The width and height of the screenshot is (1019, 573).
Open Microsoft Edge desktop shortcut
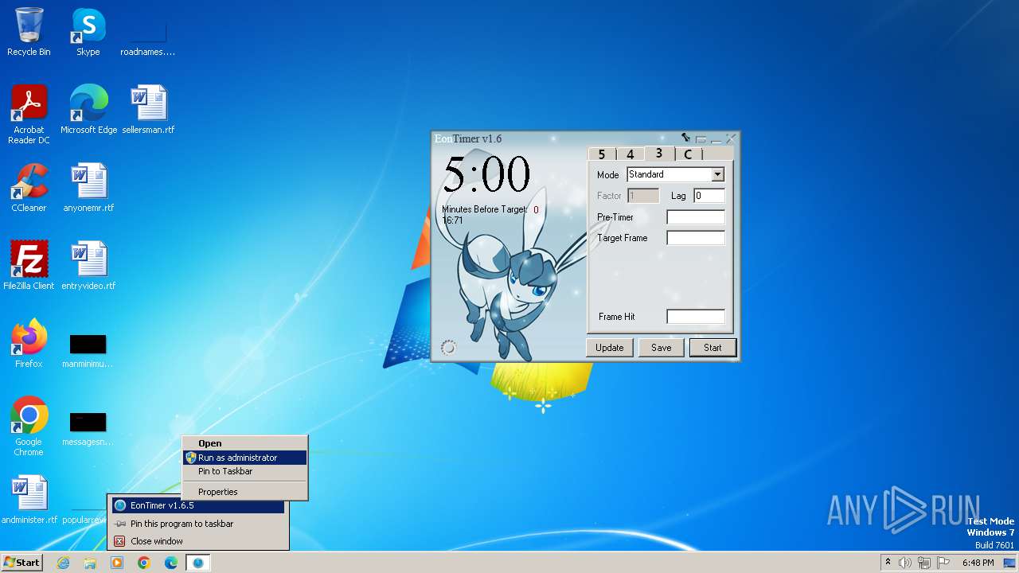88,110
